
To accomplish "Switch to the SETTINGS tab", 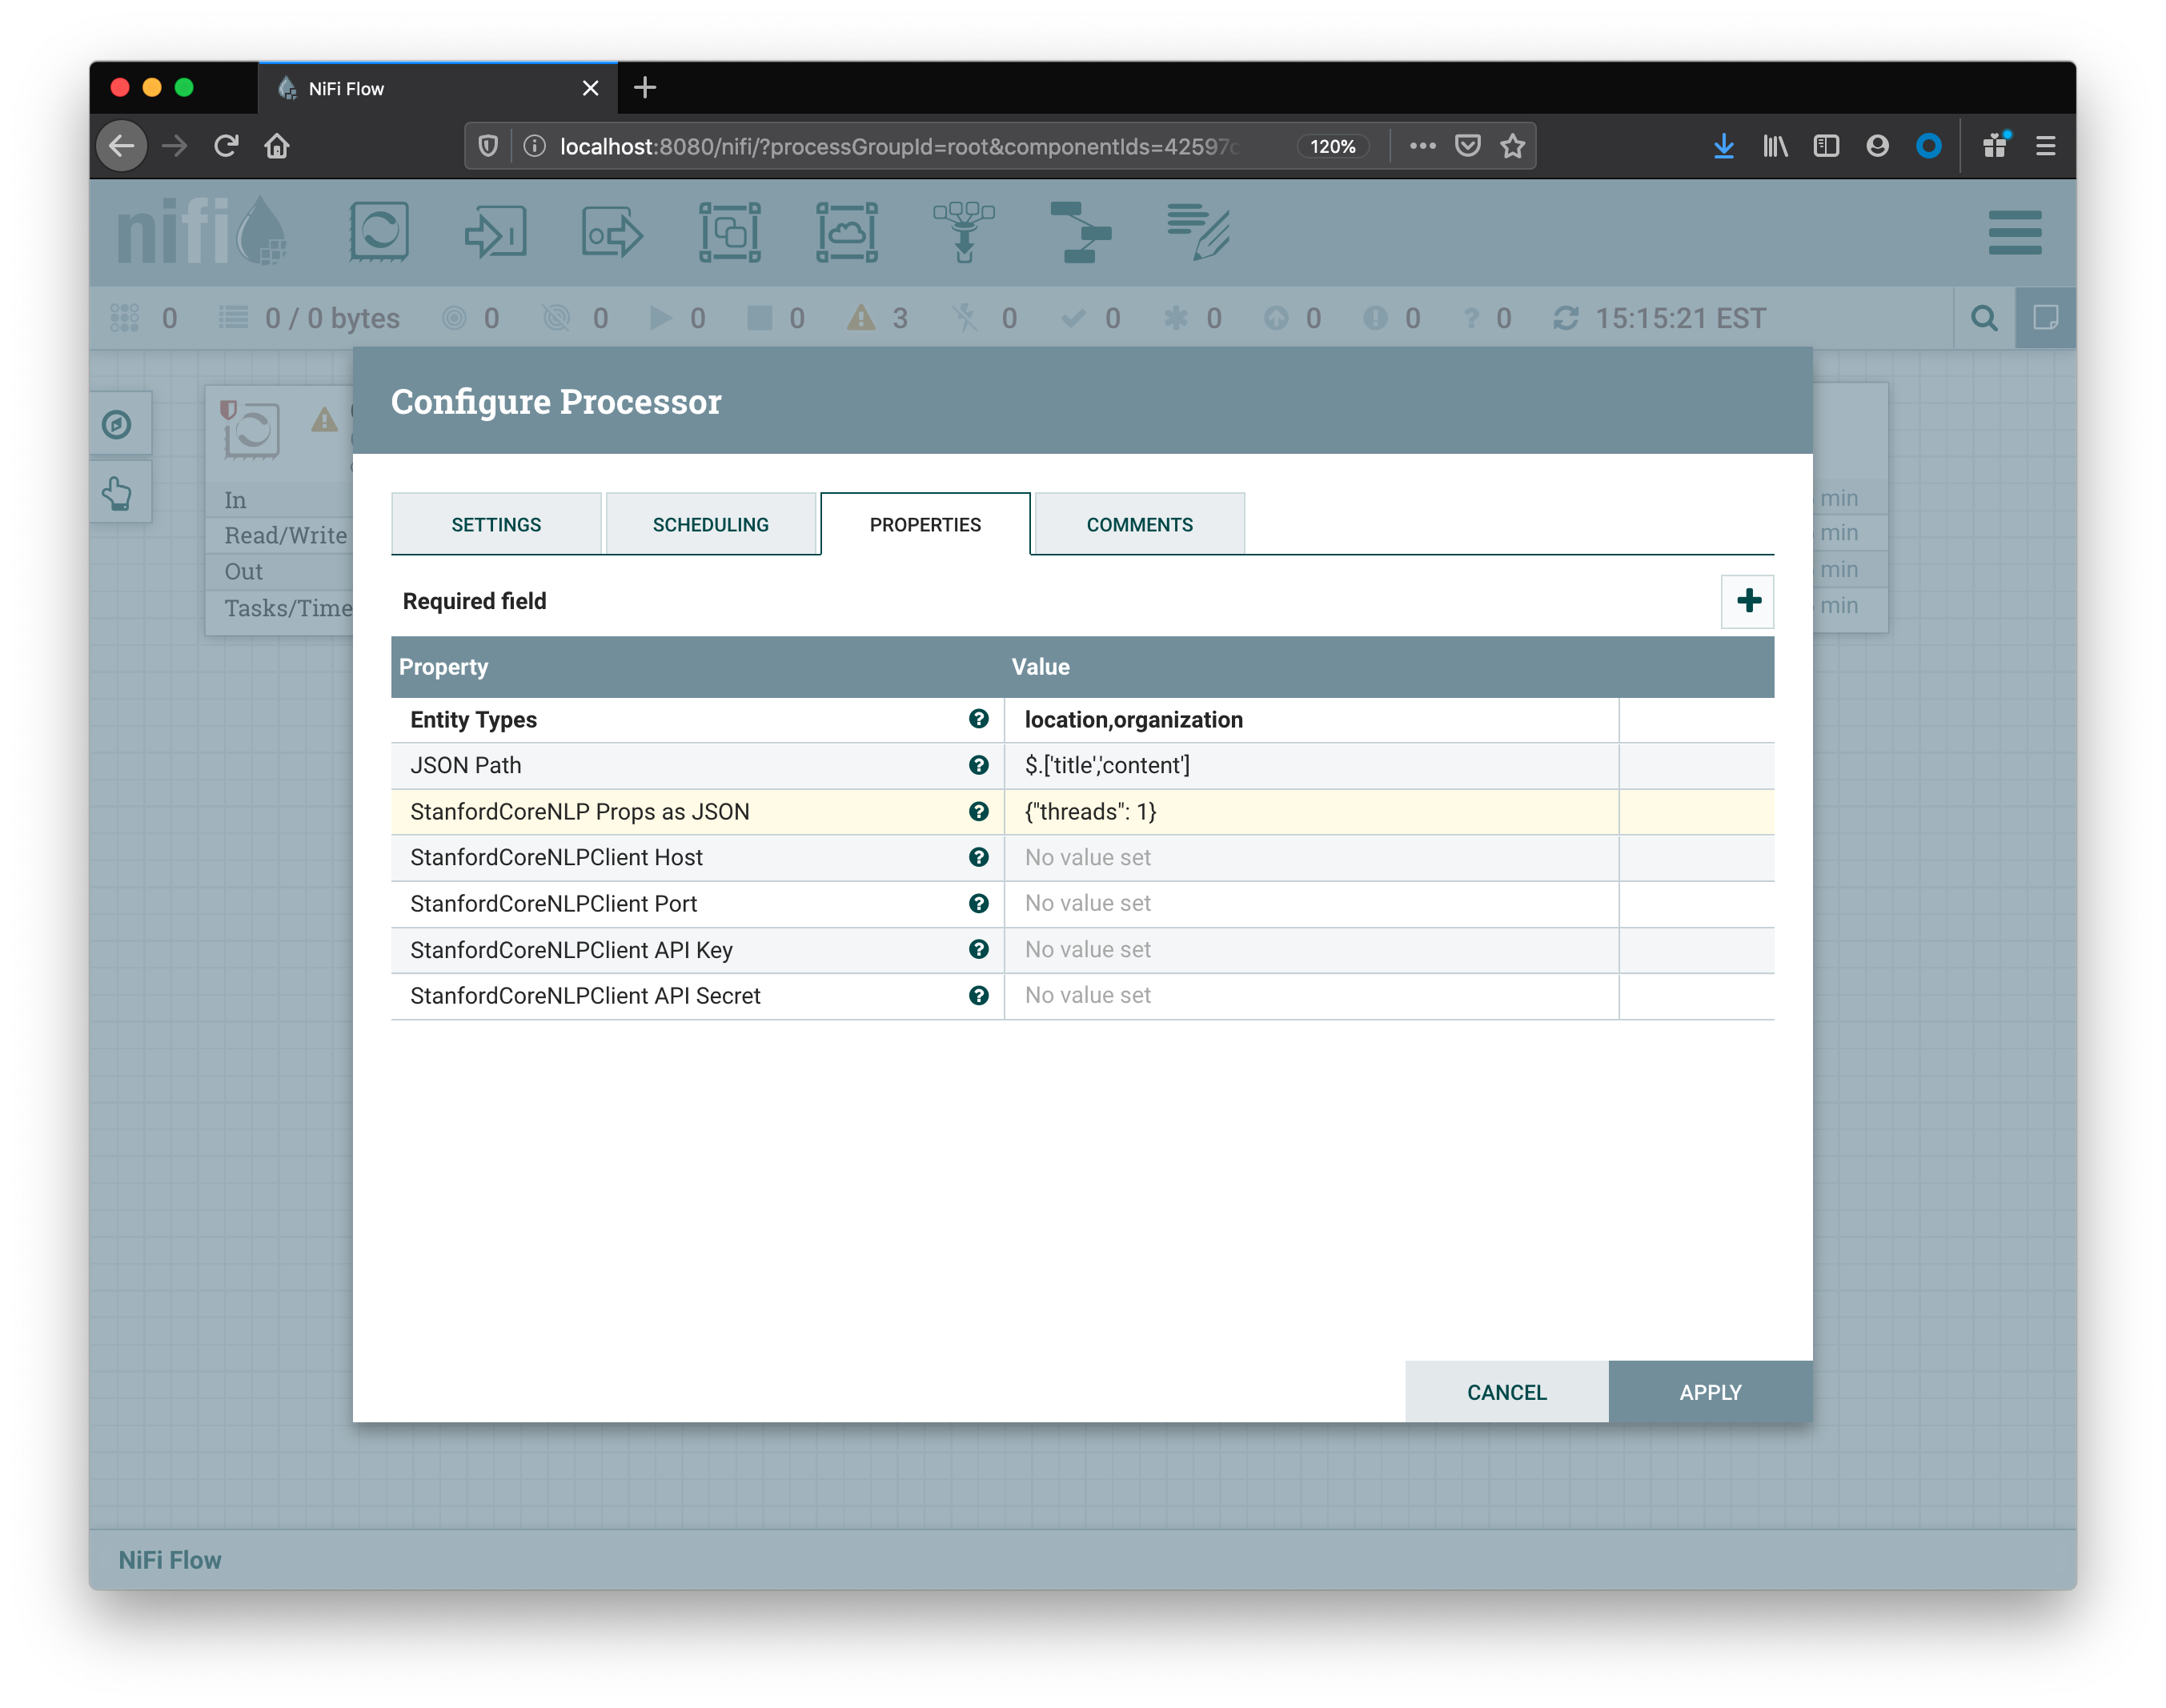I will (x=494, y=522).
